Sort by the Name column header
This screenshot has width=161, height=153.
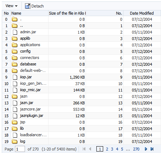[x=30, y=13]
